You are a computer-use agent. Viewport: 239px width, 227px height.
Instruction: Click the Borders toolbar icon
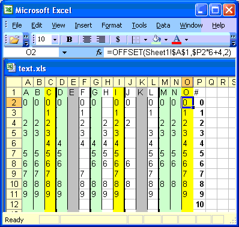(136, 40)
